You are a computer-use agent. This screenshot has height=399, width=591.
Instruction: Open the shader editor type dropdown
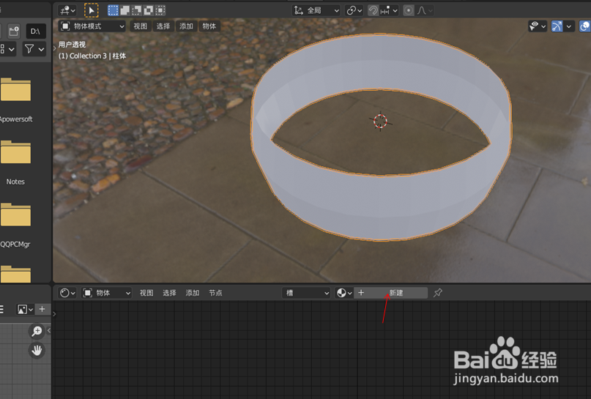pyautogui.click(x=67, y=293)
